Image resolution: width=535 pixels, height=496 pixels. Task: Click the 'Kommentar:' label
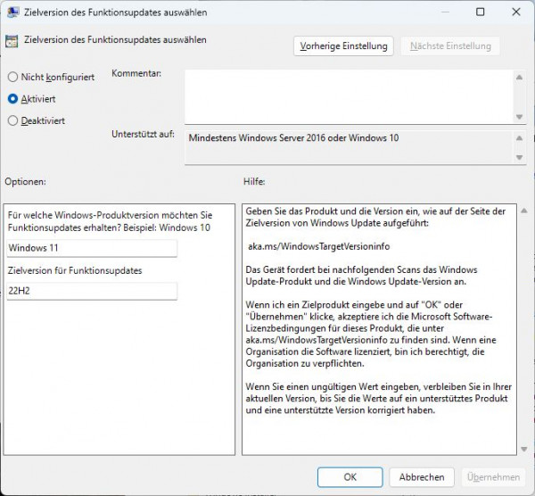tap(136, 73)
